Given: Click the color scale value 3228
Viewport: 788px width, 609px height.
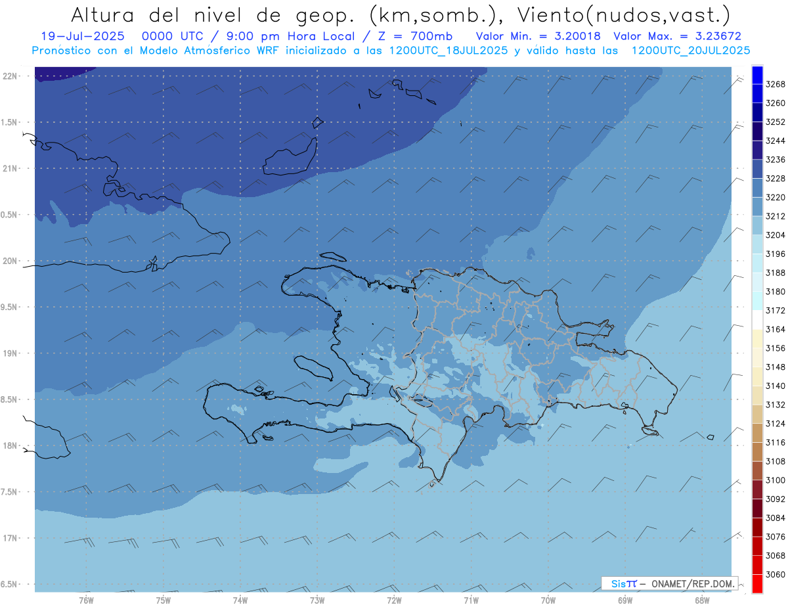Looking at the screenshot, I should click(x=776, y=178).
